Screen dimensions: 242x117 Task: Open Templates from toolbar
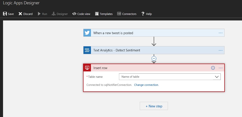click(x=104, y=14)
